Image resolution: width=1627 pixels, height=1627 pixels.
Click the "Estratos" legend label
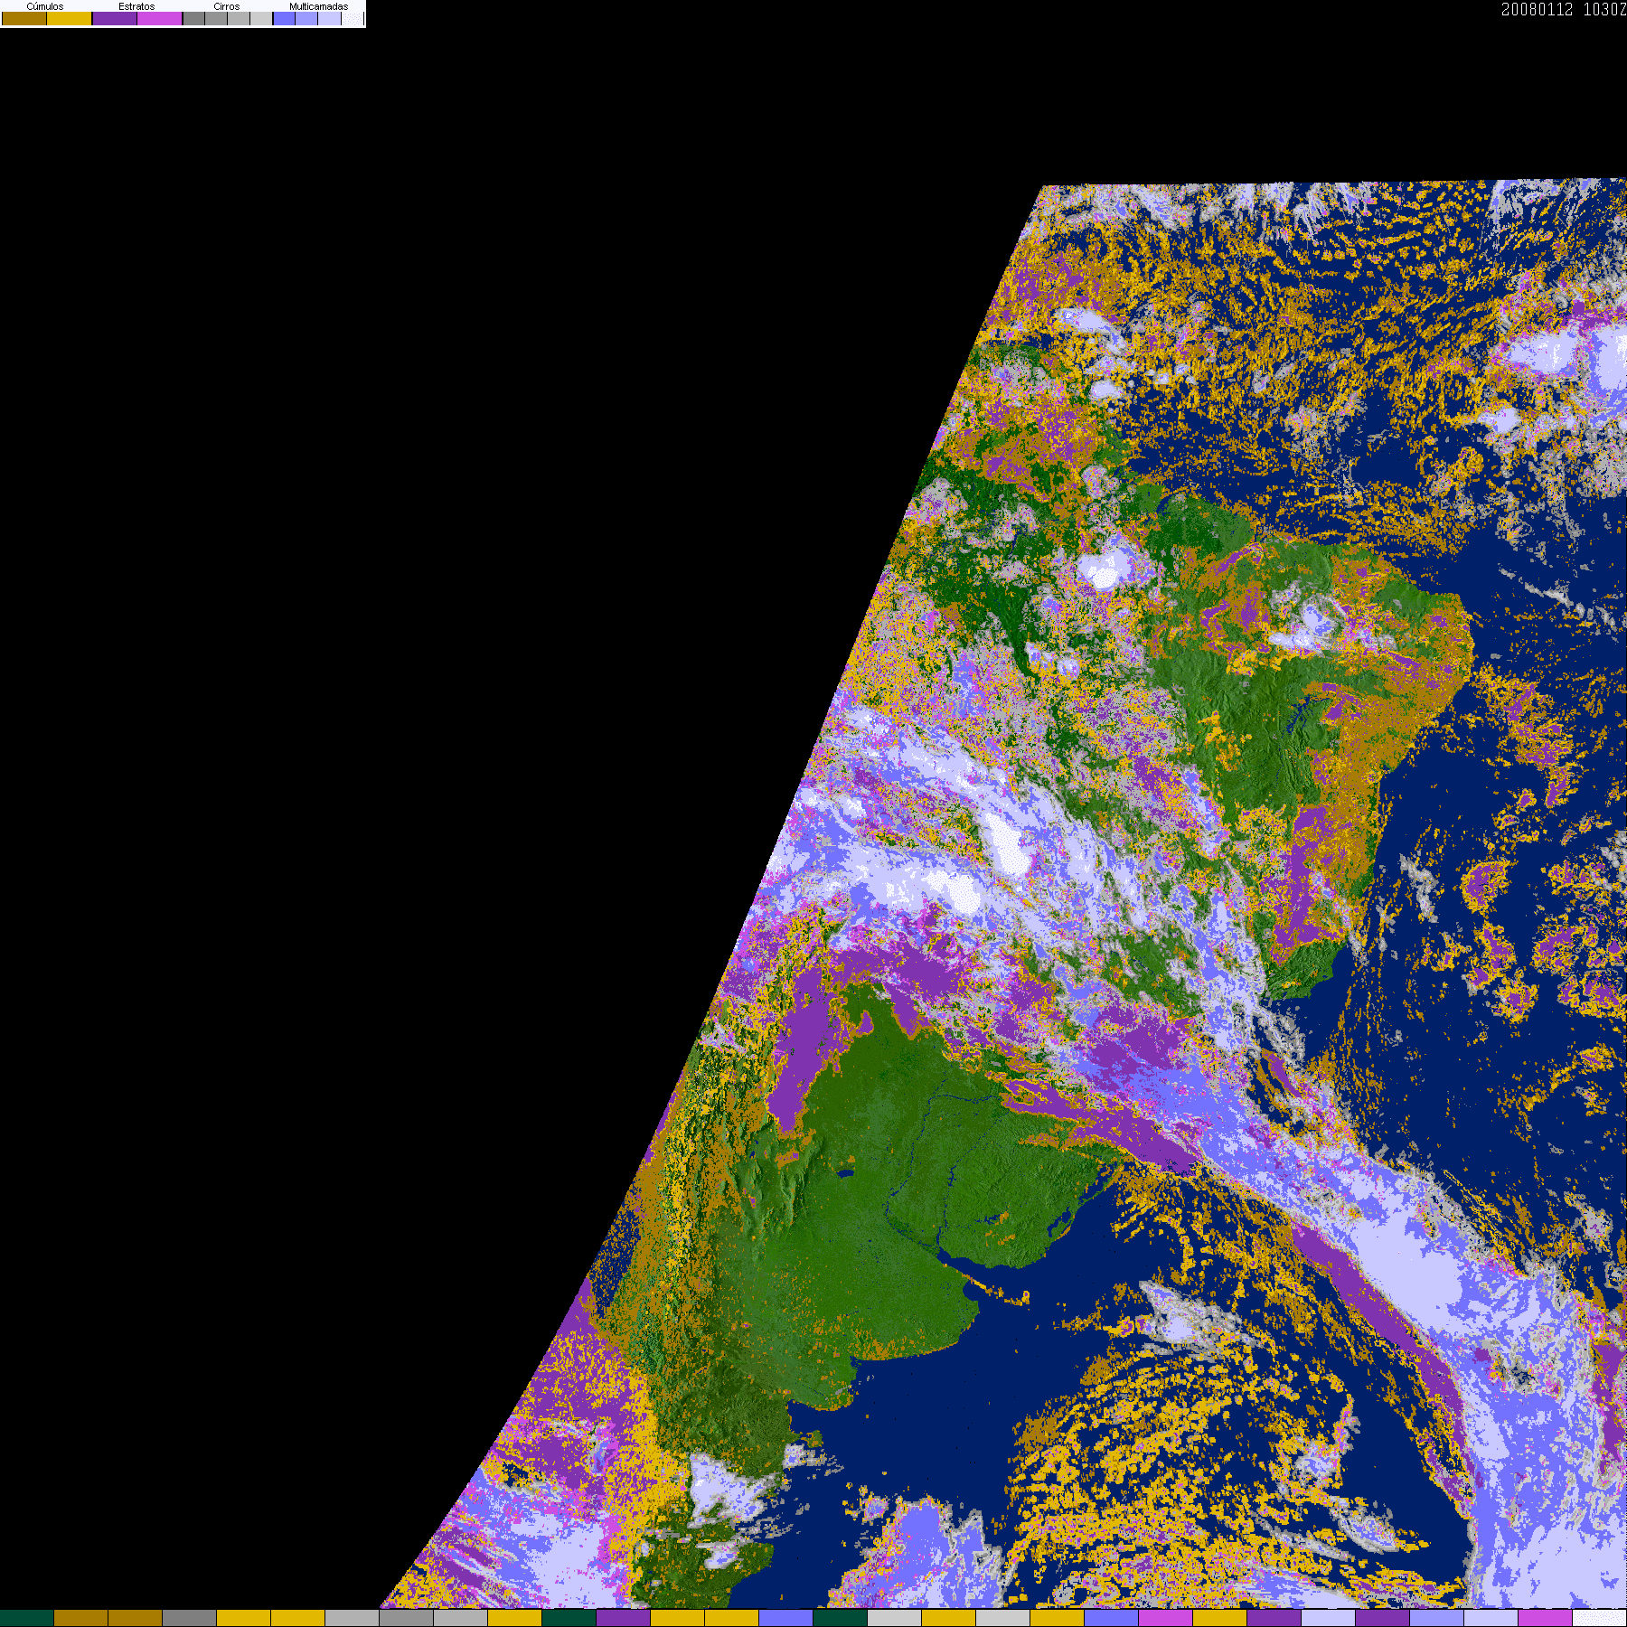coord(136,6)
